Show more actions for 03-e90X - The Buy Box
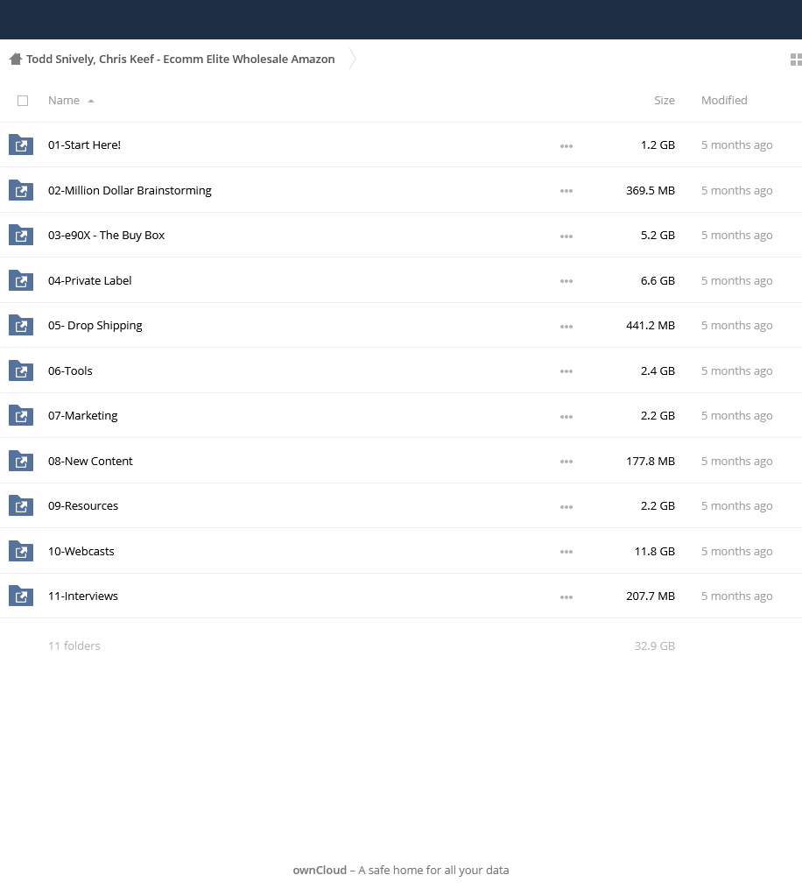Screen dimensions: 802x896 pyautogui.click(x=566, y=236)
